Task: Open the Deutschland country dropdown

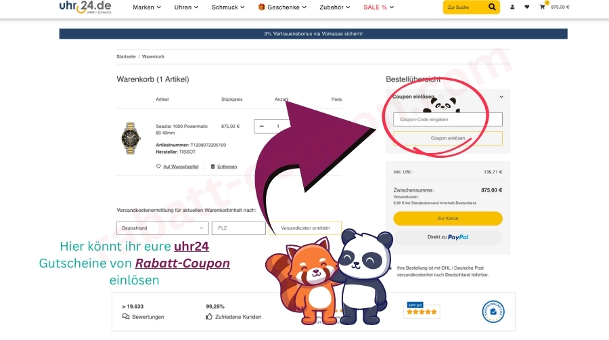Action: (x=162, y=228)
